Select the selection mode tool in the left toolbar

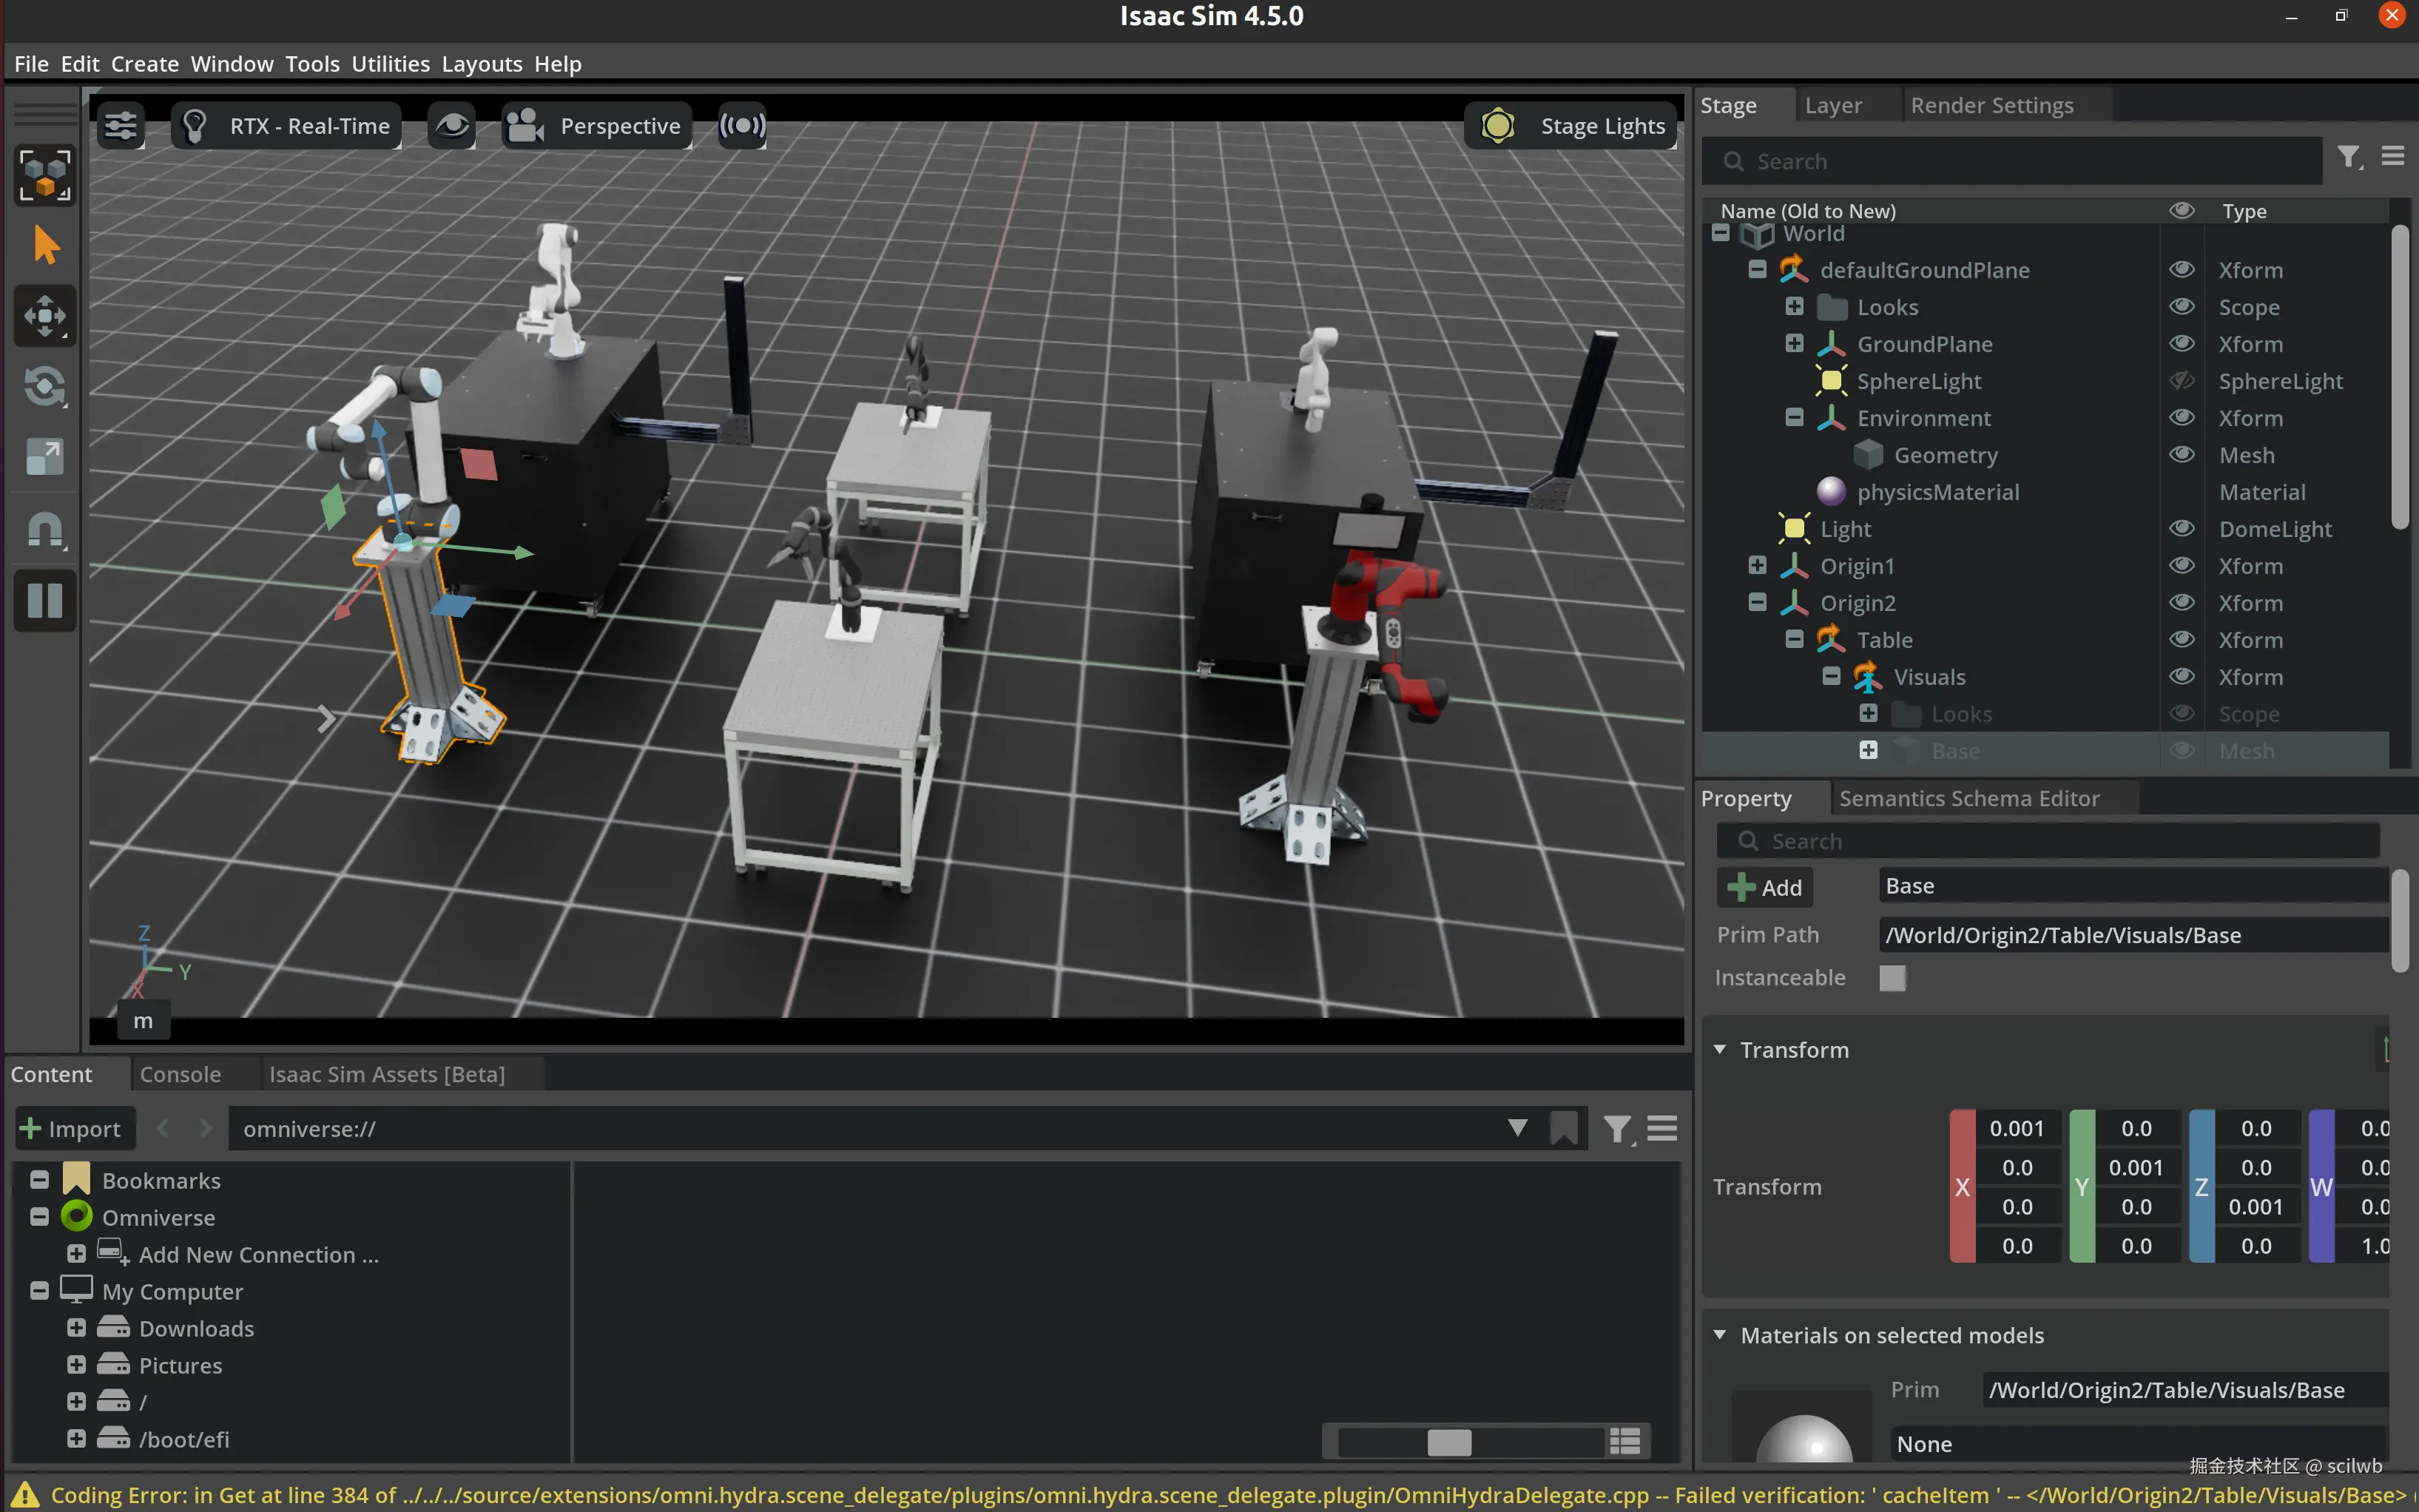coord(45,175)
